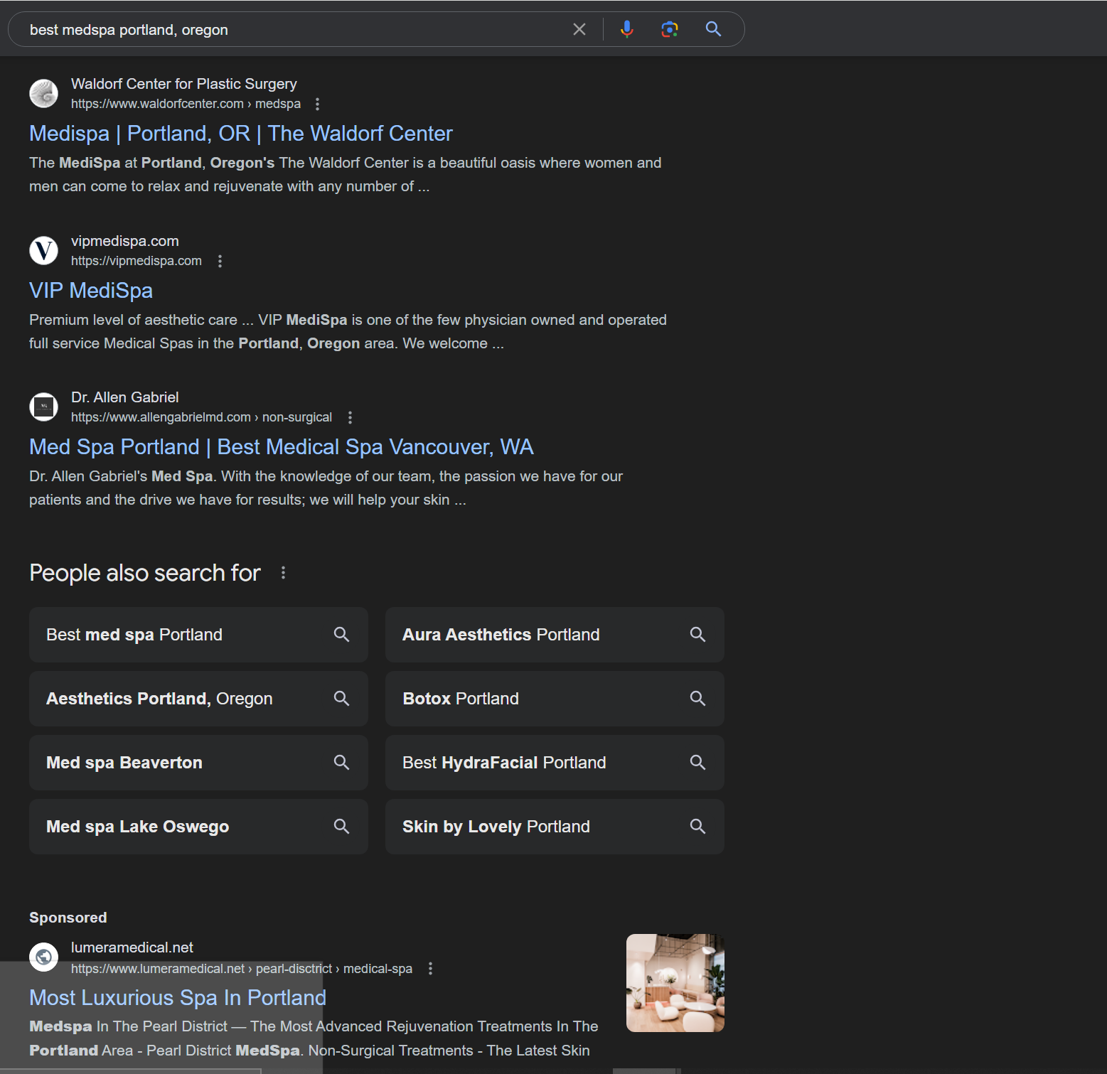
Task: Open more options for lumeramedical.net ad
Action: (x=430, y=969)
